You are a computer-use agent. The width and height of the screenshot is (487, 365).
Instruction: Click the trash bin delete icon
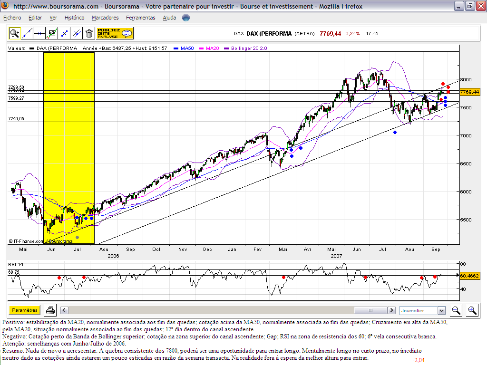[89, 33]
